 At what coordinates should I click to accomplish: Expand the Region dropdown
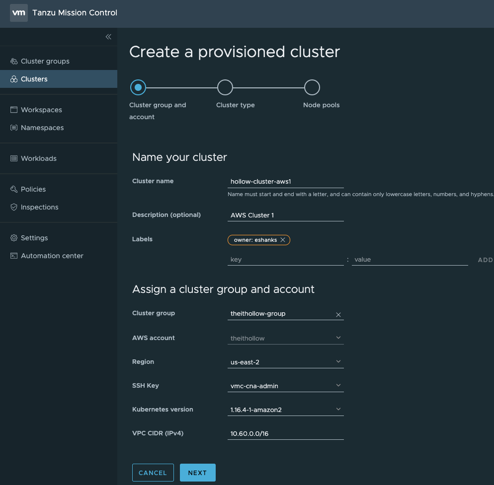coord(338,362)
